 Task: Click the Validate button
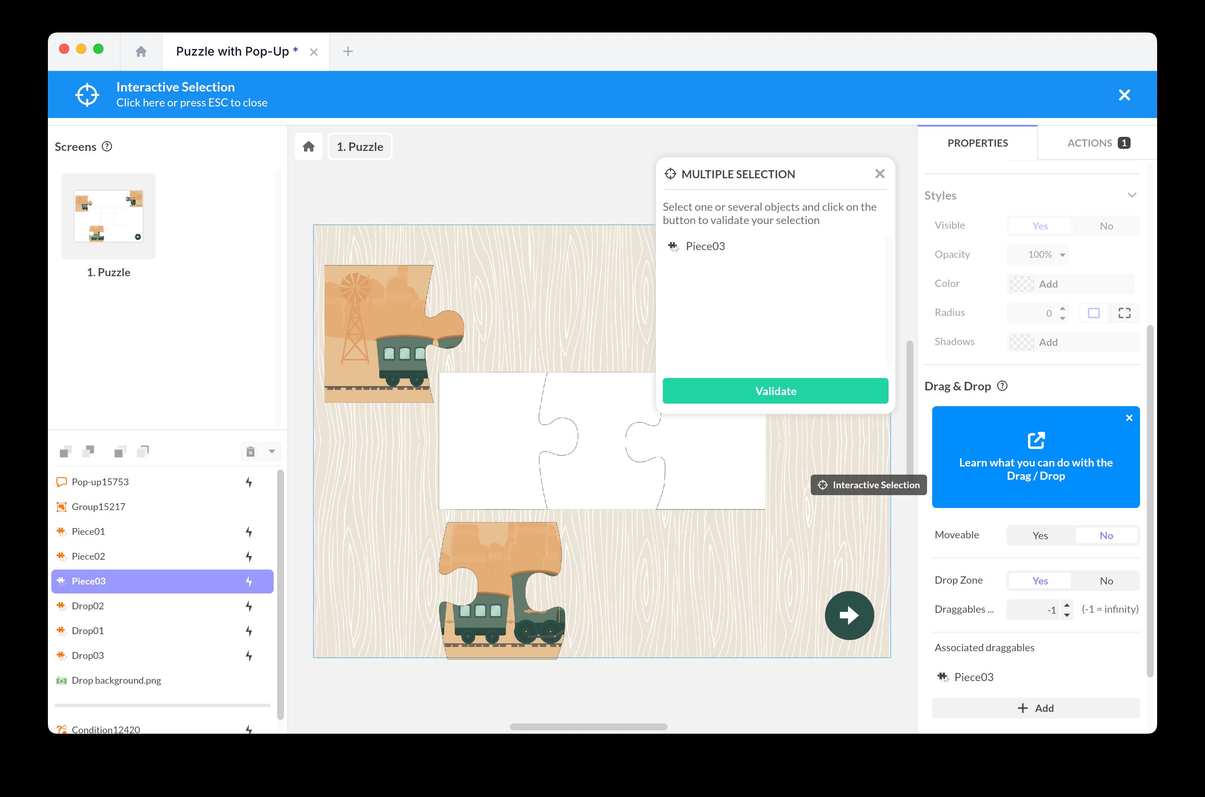[775, 391]
